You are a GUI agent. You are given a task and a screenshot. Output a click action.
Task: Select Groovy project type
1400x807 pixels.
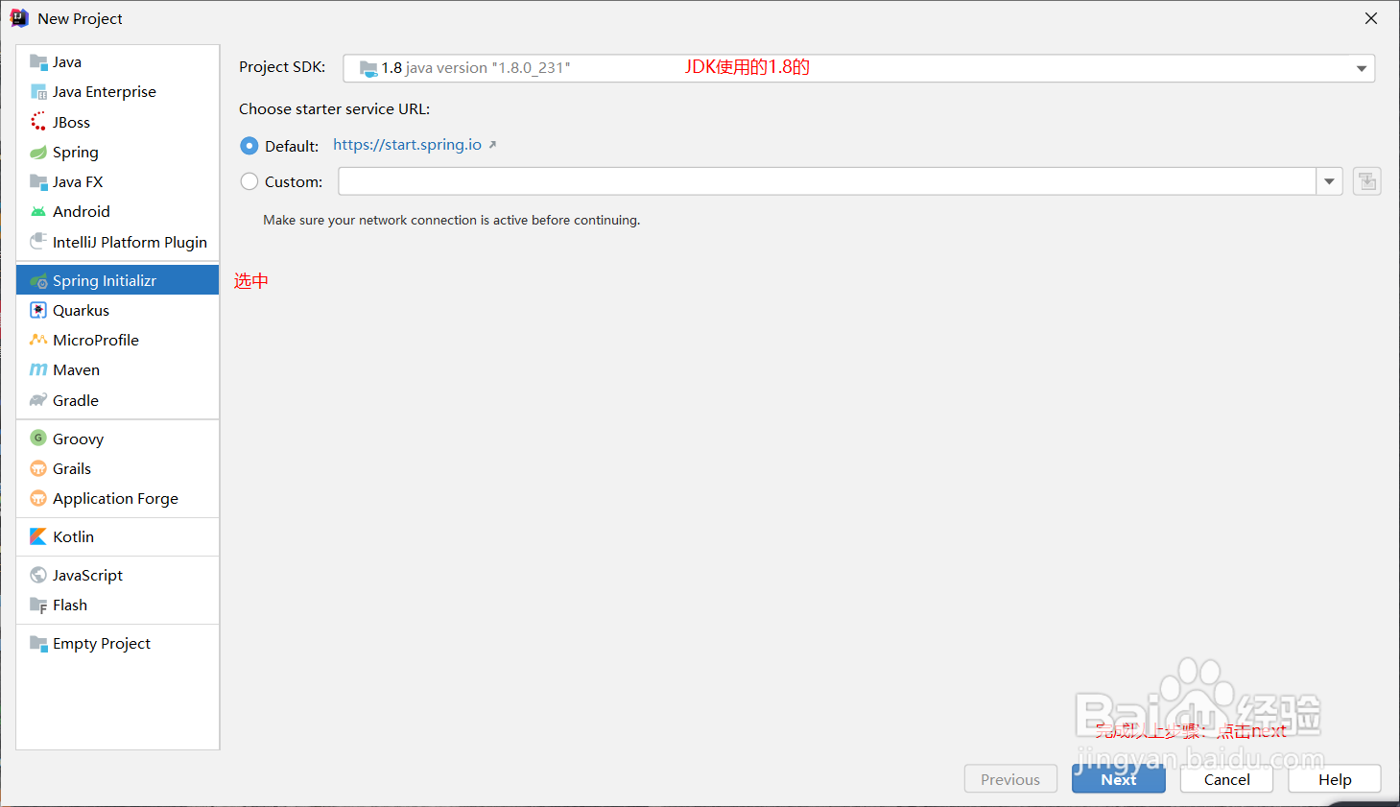coord(118,439)
